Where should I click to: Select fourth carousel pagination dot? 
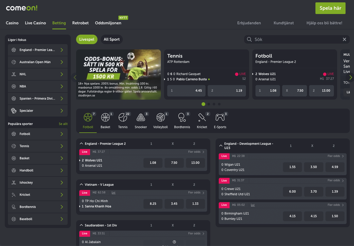tap(219, 104)
